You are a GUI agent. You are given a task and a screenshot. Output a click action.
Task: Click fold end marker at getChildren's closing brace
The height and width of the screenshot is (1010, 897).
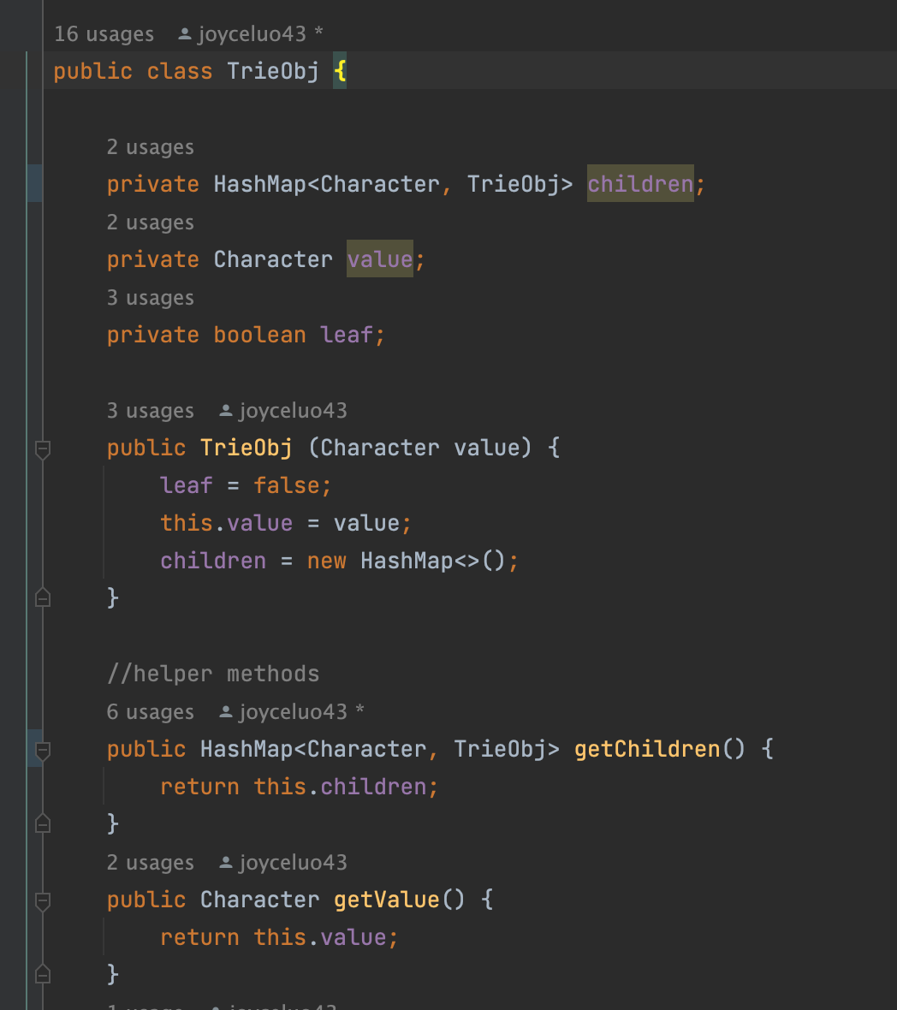[42, 823]
